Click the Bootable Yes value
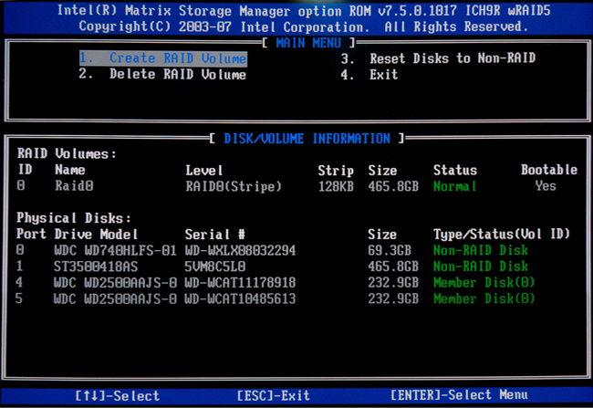 546,186
